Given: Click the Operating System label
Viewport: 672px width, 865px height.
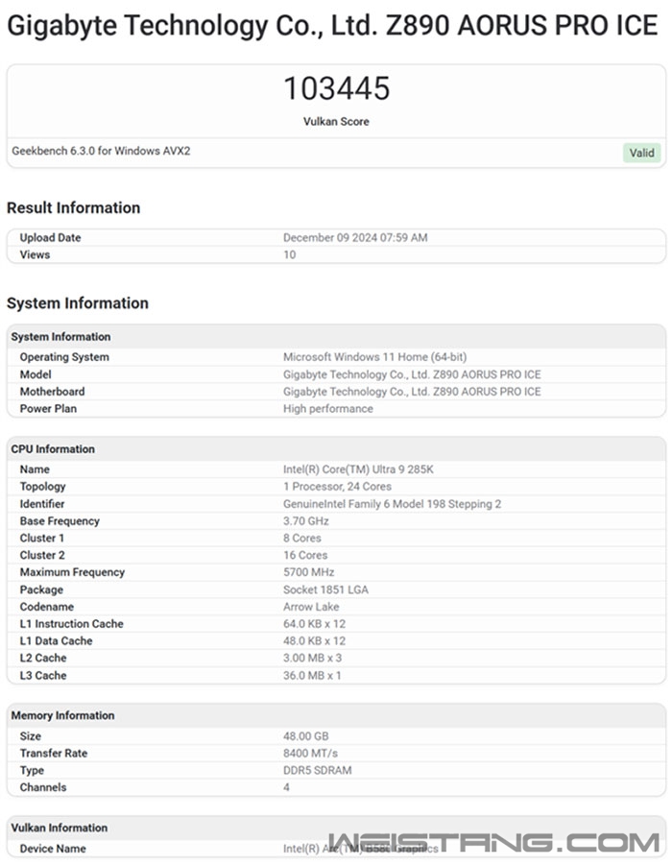Looking at the screenshot, I should pyautogui.click(x=64, y=357).
